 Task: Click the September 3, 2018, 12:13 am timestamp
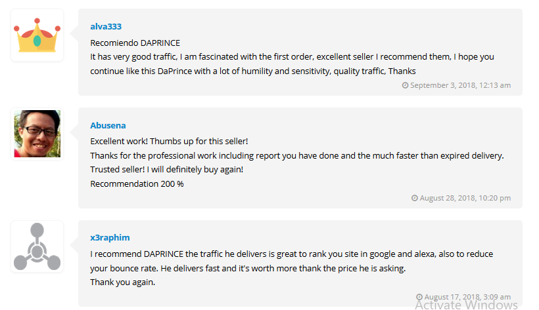click(460, 85)
